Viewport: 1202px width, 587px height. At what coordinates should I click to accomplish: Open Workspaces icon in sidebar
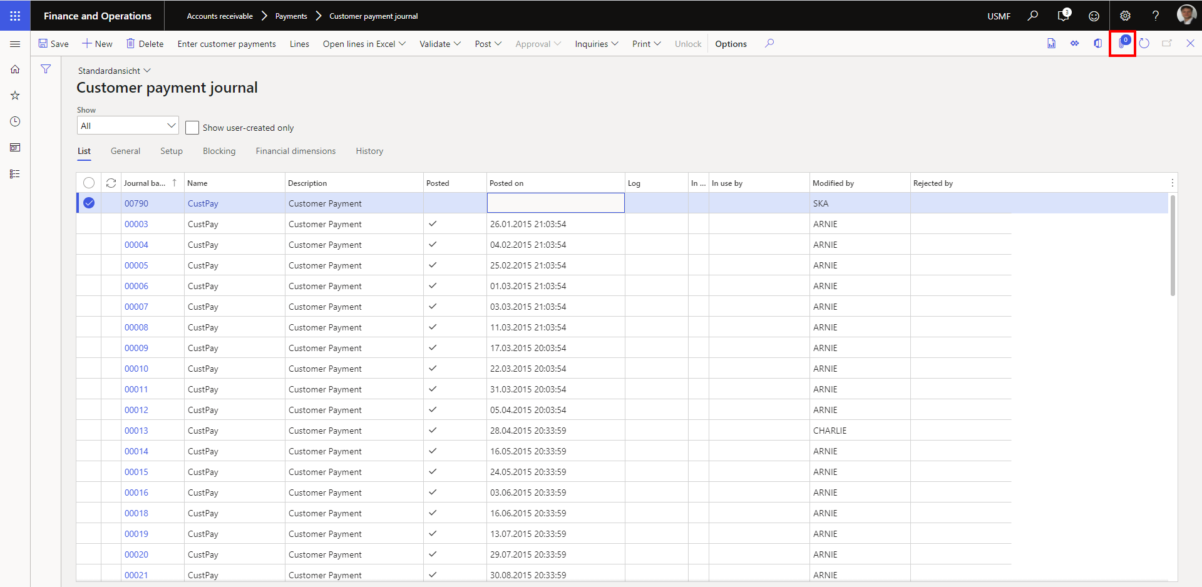(x=15, y=148)
